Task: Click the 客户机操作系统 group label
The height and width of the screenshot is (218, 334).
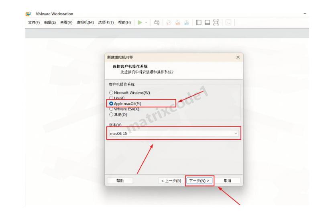Action: pyautogui.click(x=122, y=84)
